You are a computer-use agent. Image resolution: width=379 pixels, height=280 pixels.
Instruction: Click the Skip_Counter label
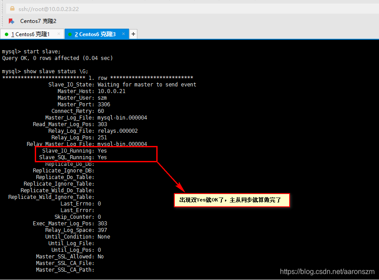point(74,217)
